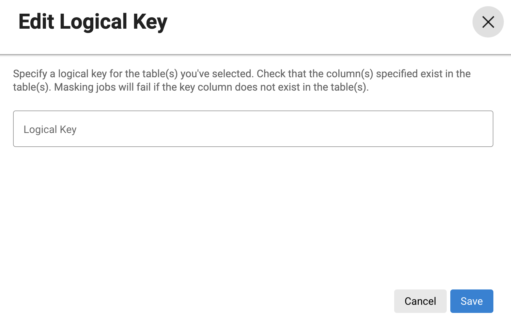Click the Logical Key input field
Image resolution: width=511 pixels, height=324 pixels.
pos(253,129)
